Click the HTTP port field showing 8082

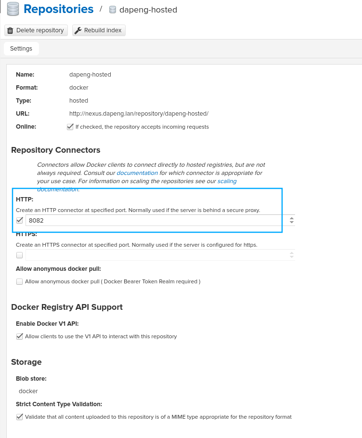point(154,220)
